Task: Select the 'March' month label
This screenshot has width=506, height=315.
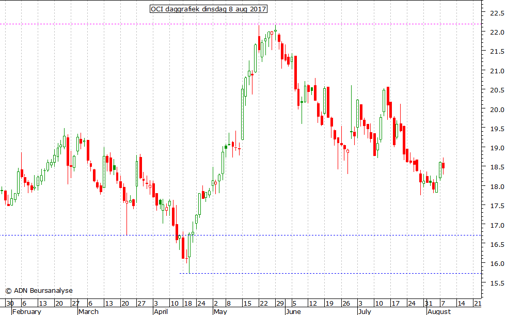Action: [x=88, y=311]
